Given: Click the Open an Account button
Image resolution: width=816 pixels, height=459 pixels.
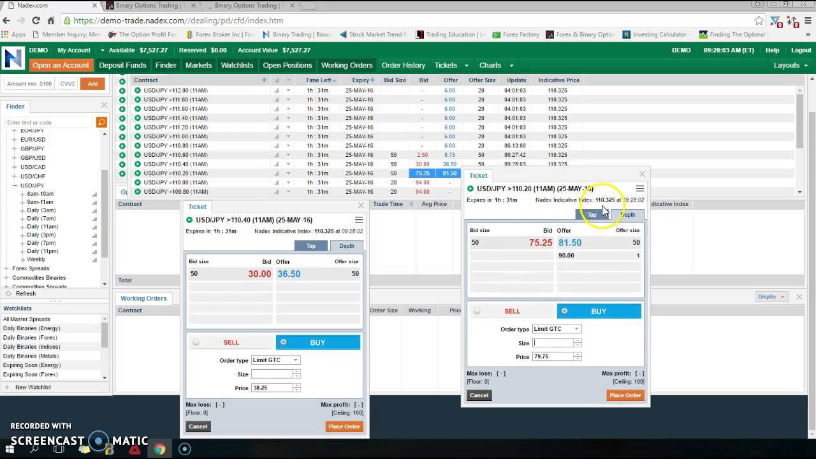Looking at the screenshot, I should coord(61,65).
